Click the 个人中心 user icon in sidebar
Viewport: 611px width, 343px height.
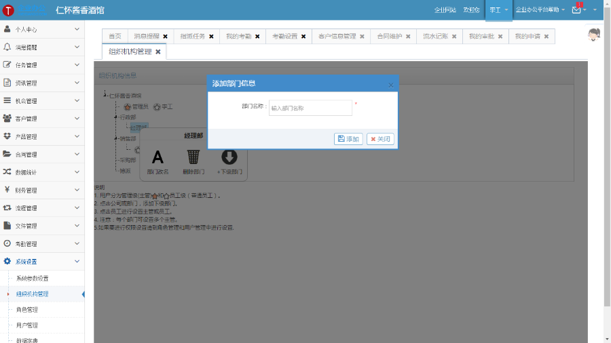click(7, 29)
